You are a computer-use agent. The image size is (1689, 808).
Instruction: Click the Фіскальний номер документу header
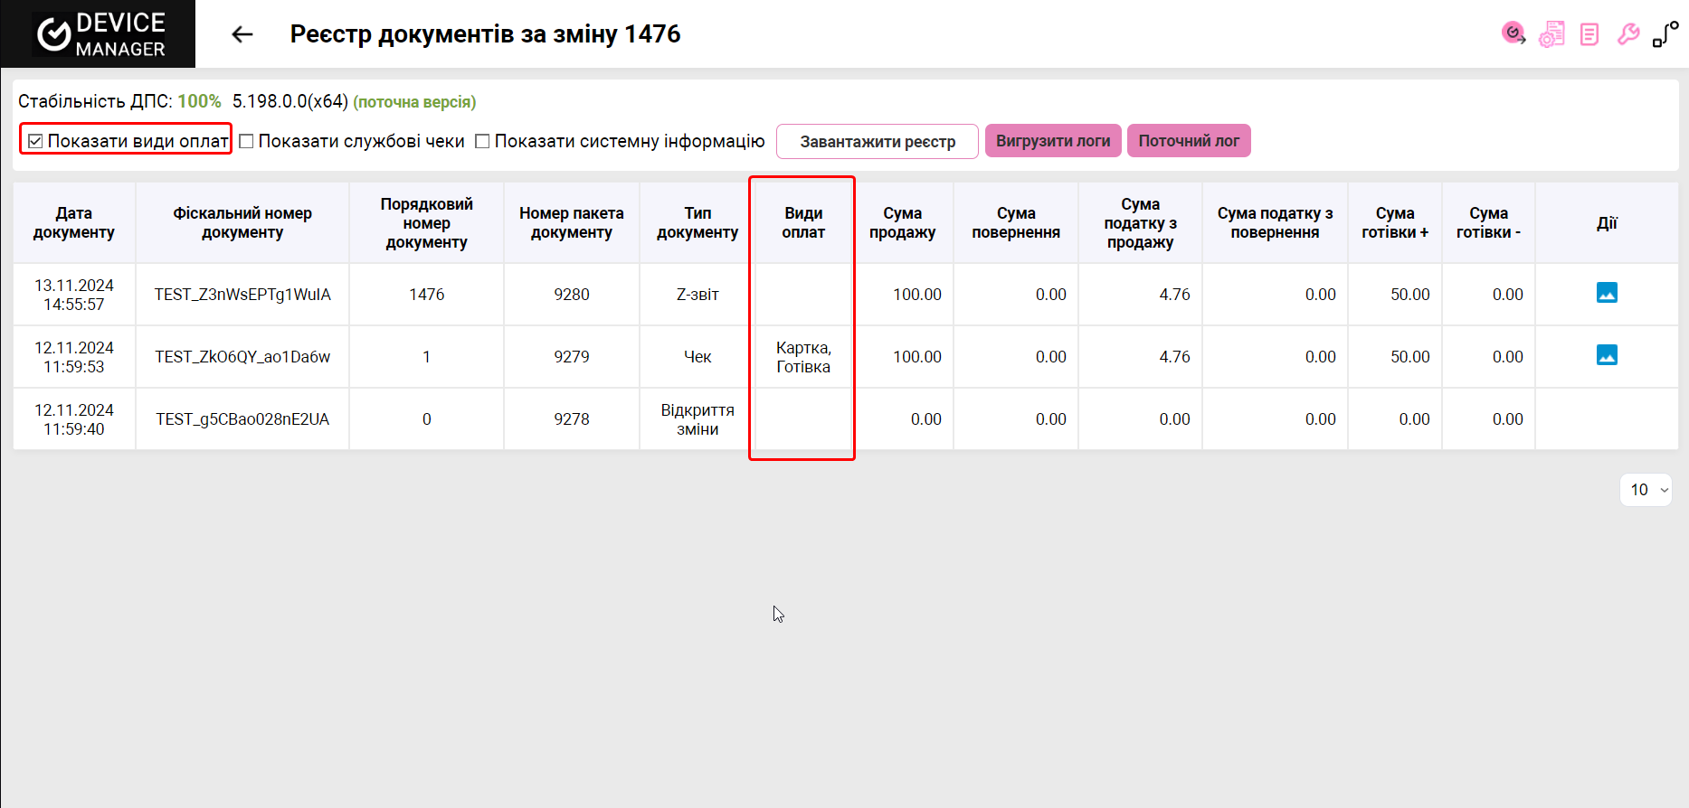[x=242, y=223]
